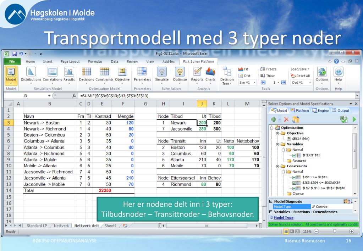The width and height of the screenshot is (363, 251).
Task: Click Reset All in the ribbon
Action: (x=300, y=76)
